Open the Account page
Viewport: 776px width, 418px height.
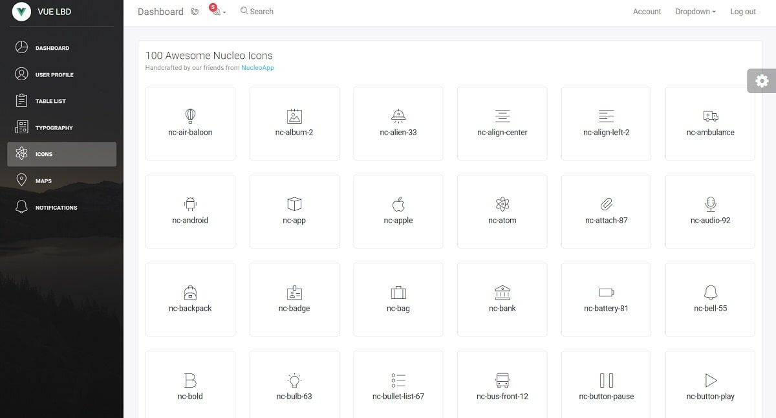(x=647, y=11)
